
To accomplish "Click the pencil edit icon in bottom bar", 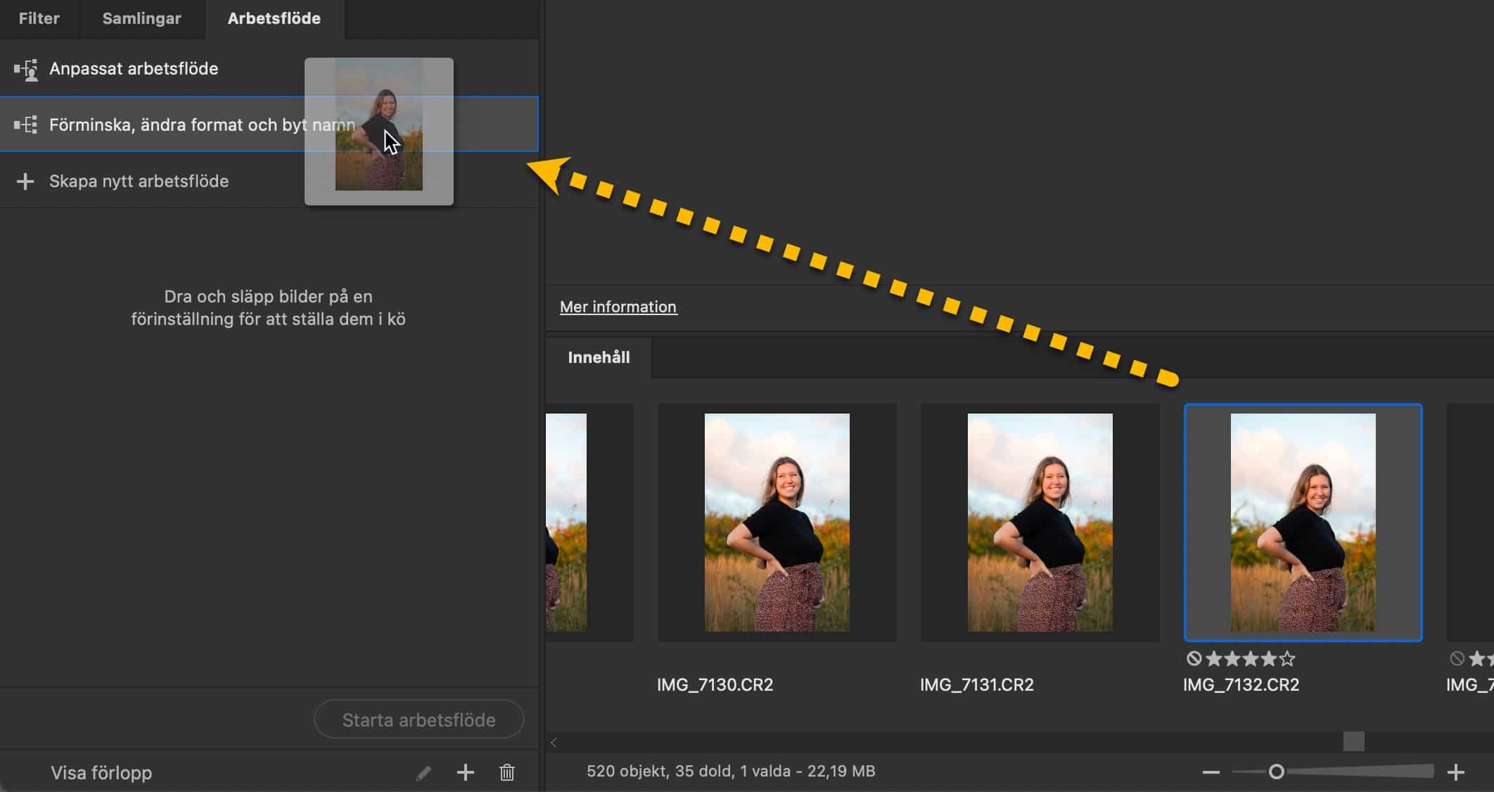I will click(423, 773).
